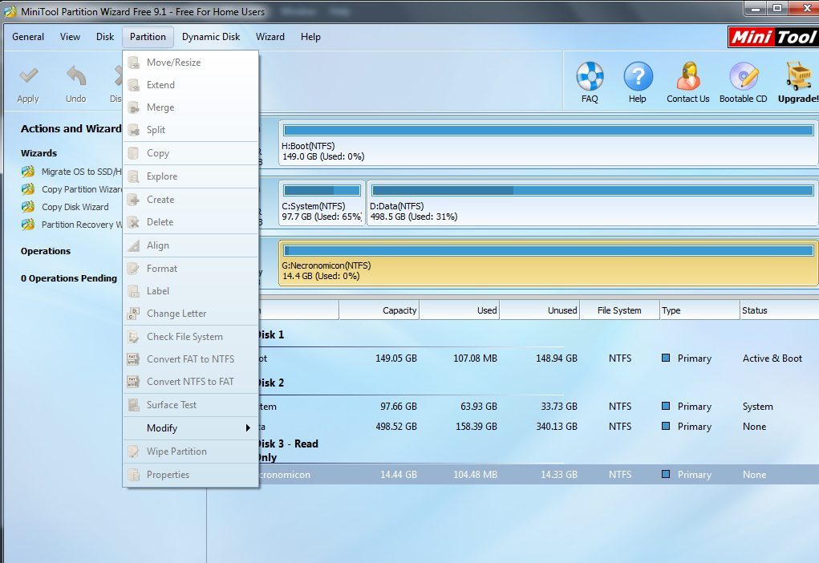Click the 340.13 GB unused cell

556,427
